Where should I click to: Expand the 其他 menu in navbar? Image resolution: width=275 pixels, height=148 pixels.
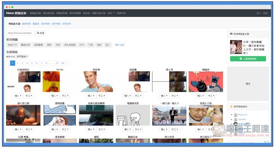point(111,13)
